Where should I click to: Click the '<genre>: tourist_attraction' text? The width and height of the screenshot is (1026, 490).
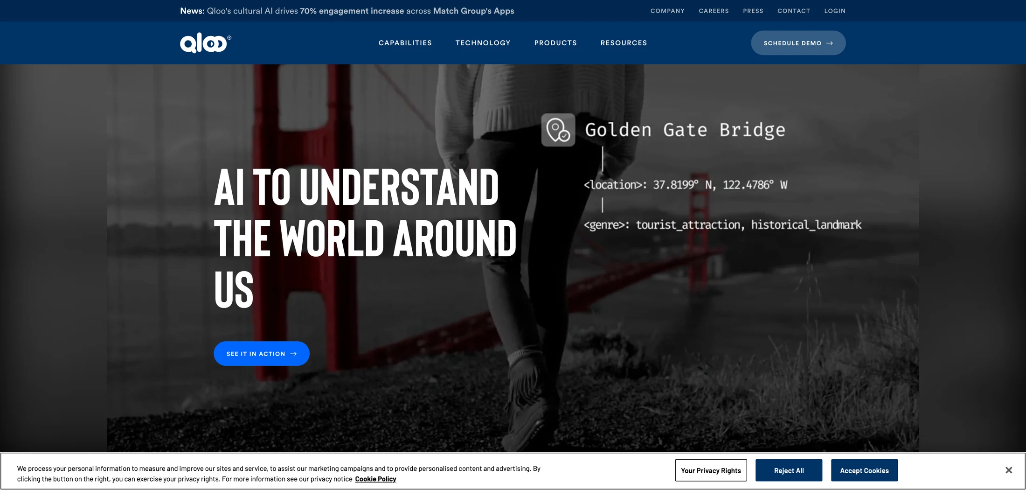(x=662, y=225)
